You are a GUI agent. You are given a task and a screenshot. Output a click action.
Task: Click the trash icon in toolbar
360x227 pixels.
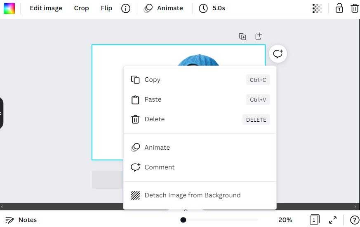[x=354, y=8]
